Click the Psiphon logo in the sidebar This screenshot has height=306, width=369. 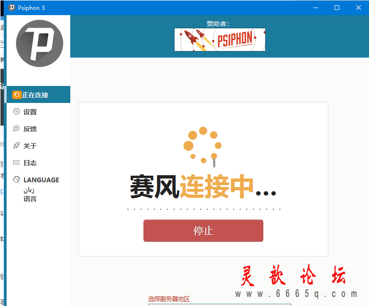[40, 43]
